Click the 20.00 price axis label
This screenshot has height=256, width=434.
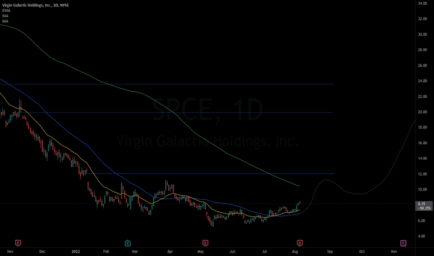pos(422,112)
